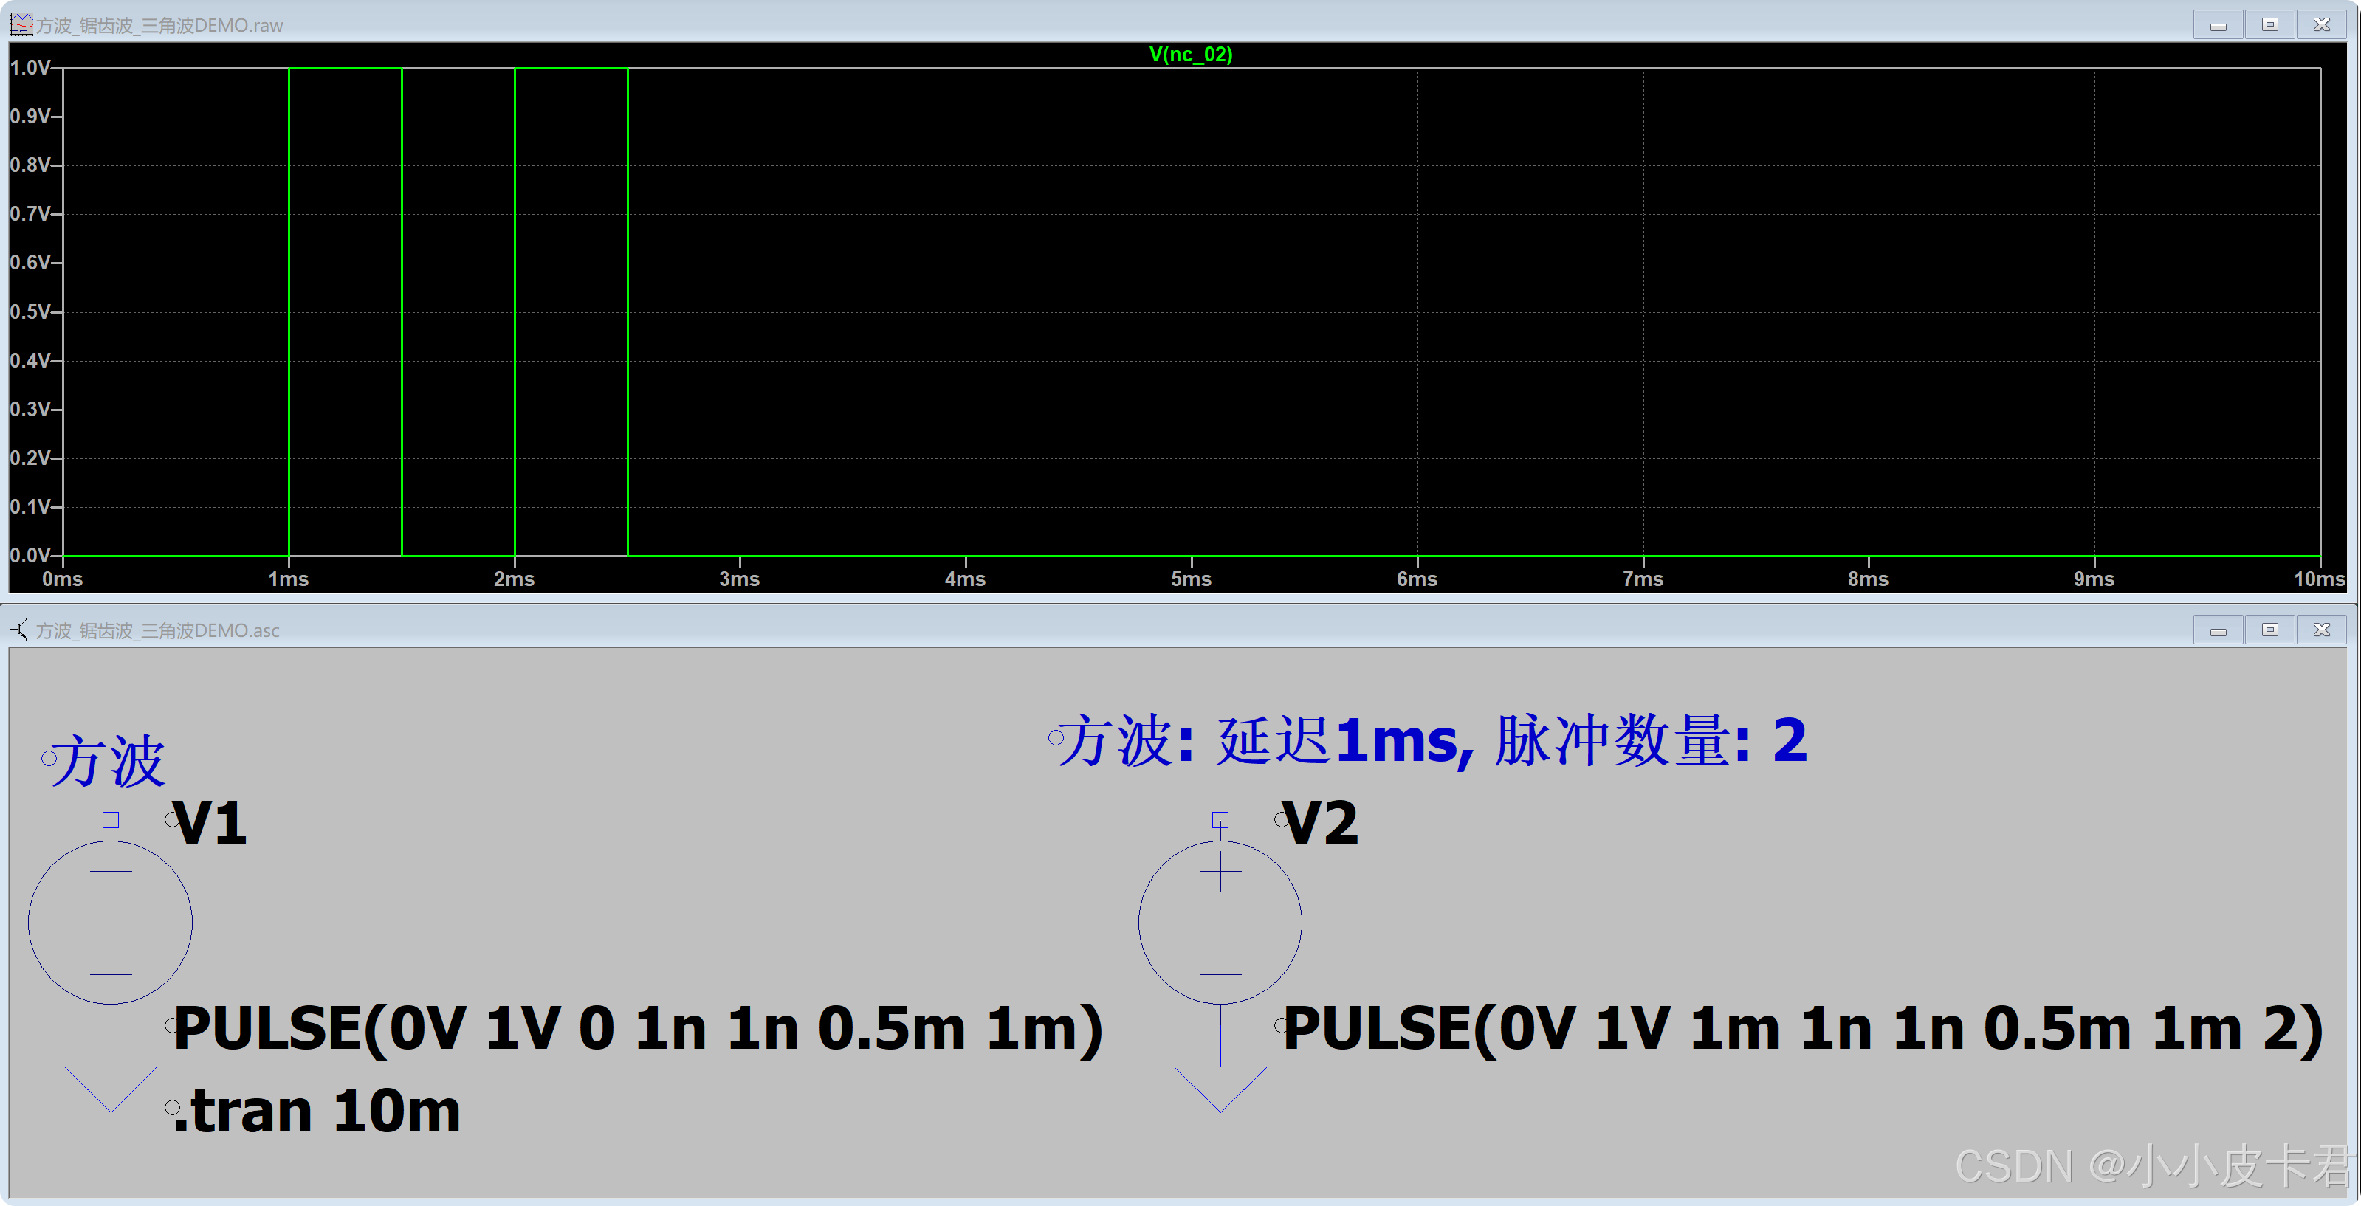This screenshot has height=1206, width=2361.
Task: Select the V1 voltage source symbol
Action: pos(110,922)
